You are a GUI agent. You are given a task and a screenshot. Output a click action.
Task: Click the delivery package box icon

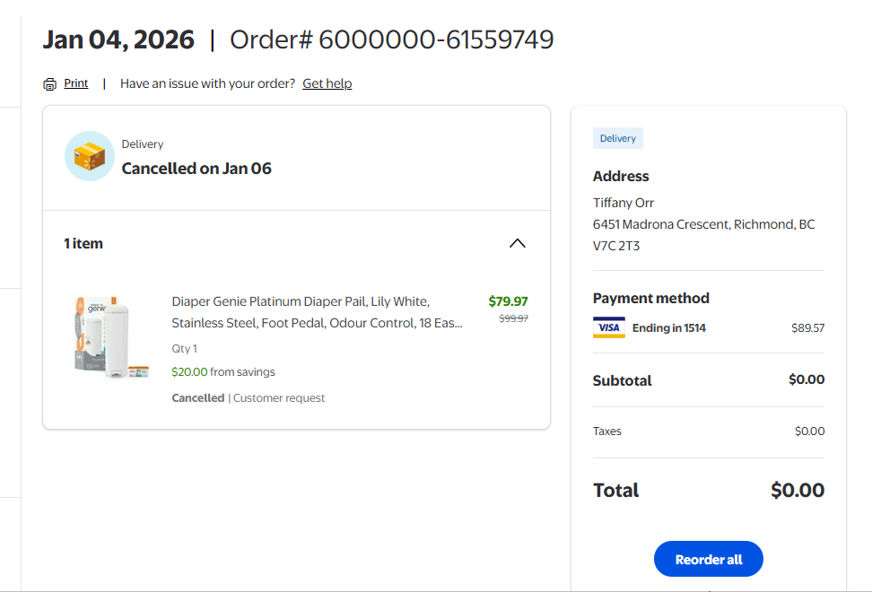click(x=89, y=156)
